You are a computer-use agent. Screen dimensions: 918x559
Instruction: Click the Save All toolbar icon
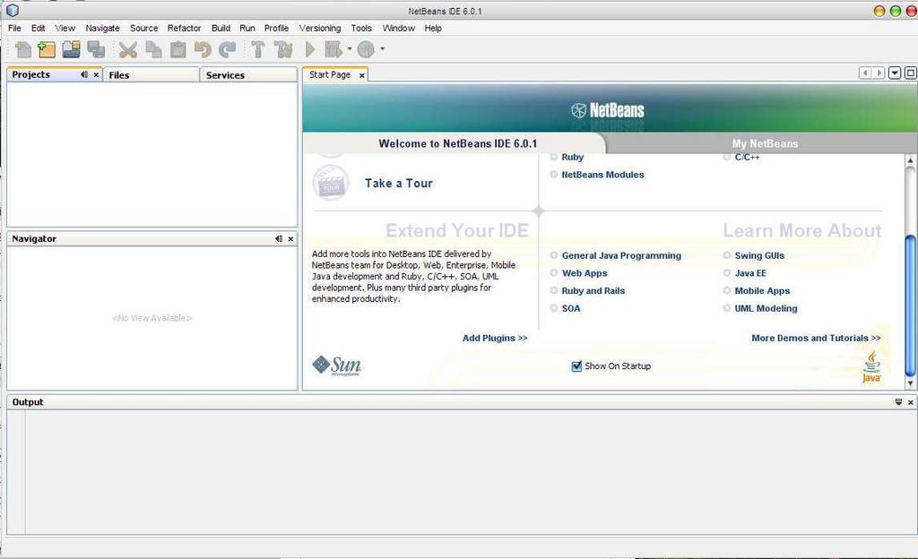coord(96,49)
